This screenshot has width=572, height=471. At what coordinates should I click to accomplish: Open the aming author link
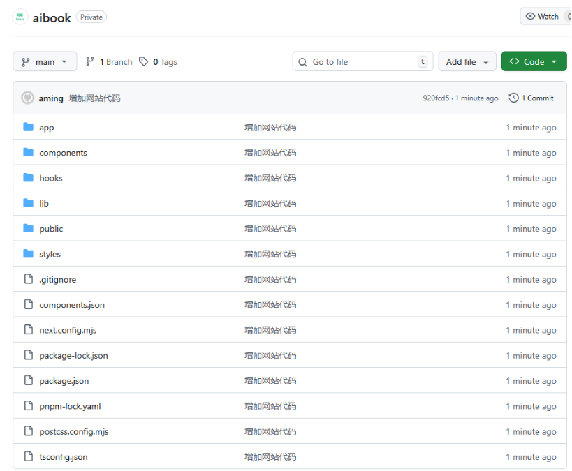51,98
